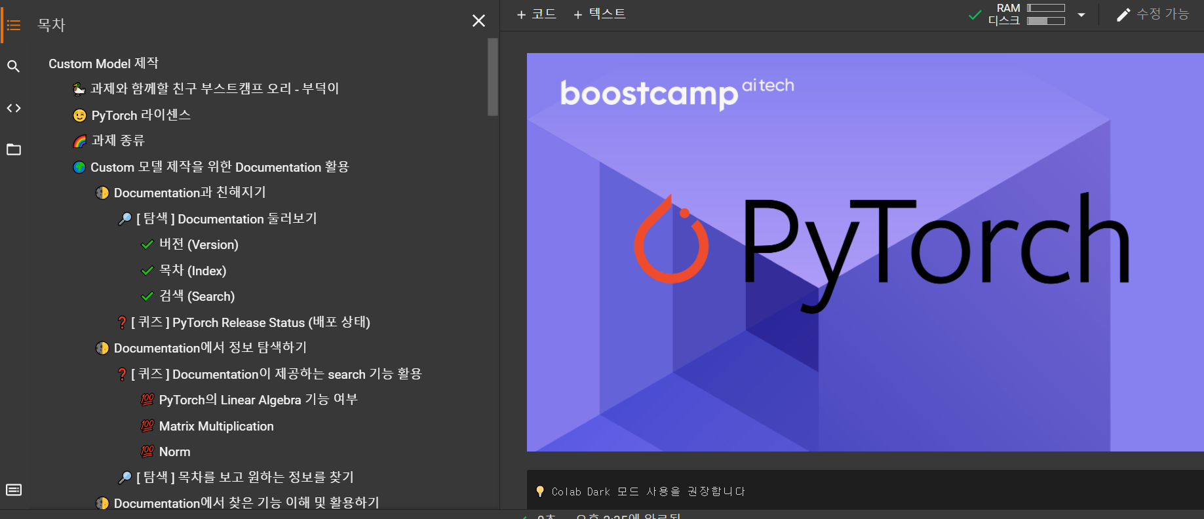1204x519 pixels.
Task: Close the 목차 panel
Action: 479,21
